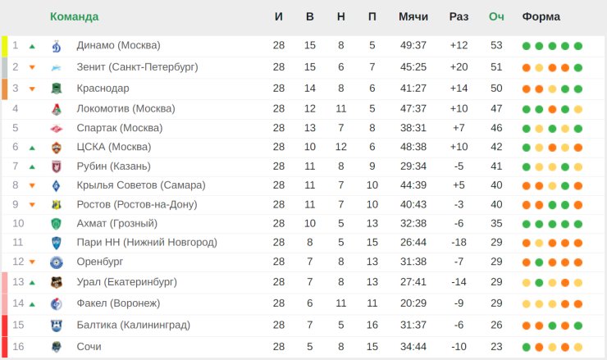607x360 pixels.
Task: Click the Зенит club crest icon
Action: [57, 68]
